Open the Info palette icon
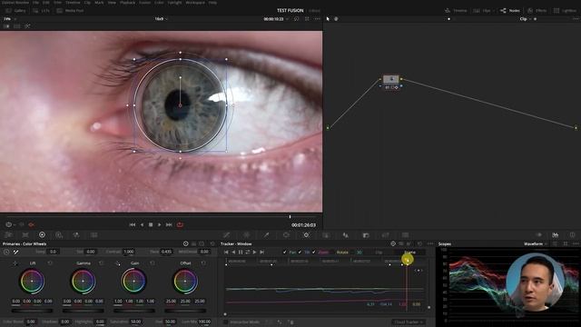The image size is (581, 327). coord(573,235)
